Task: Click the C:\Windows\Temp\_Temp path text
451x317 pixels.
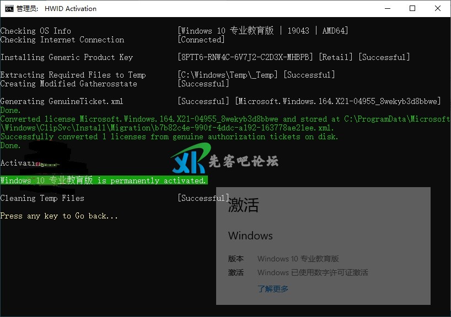Action: click(x=229, y=75)
